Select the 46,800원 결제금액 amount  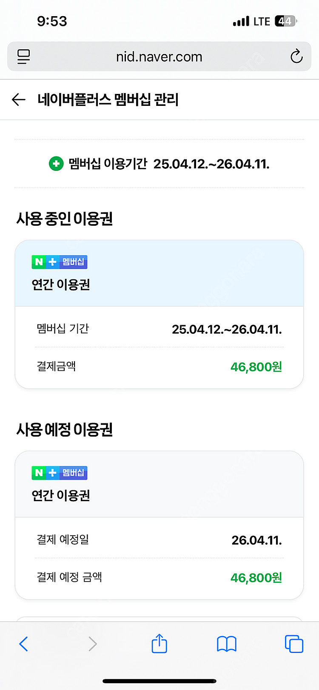[256, 366]
